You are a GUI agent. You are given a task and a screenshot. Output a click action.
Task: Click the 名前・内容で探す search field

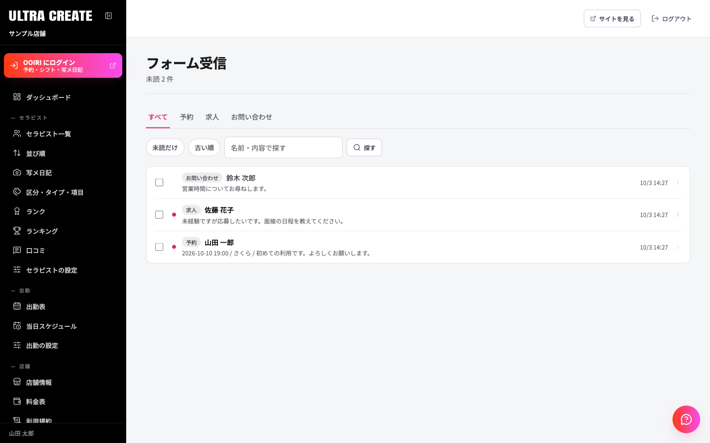pyautogui.click(x=284, y=148)
